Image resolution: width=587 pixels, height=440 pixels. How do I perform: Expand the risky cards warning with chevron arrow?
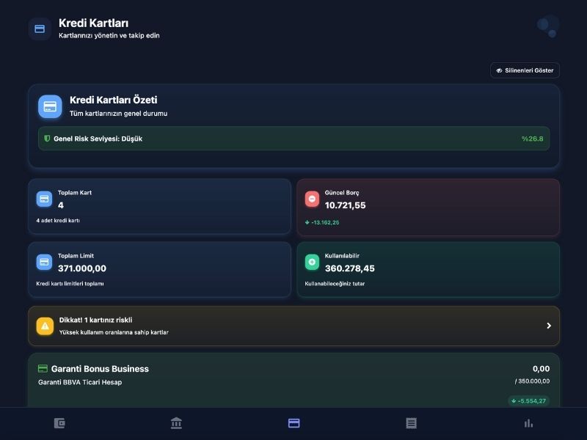pyautogui.click(x=548, y=326)
